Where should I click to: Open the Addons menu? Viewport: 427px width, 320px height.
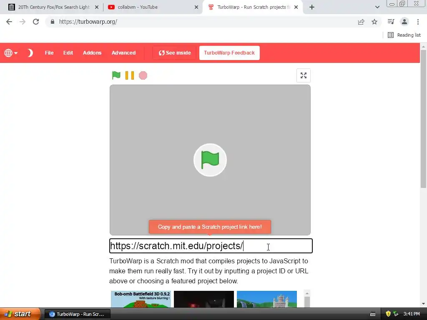[92, 53]
